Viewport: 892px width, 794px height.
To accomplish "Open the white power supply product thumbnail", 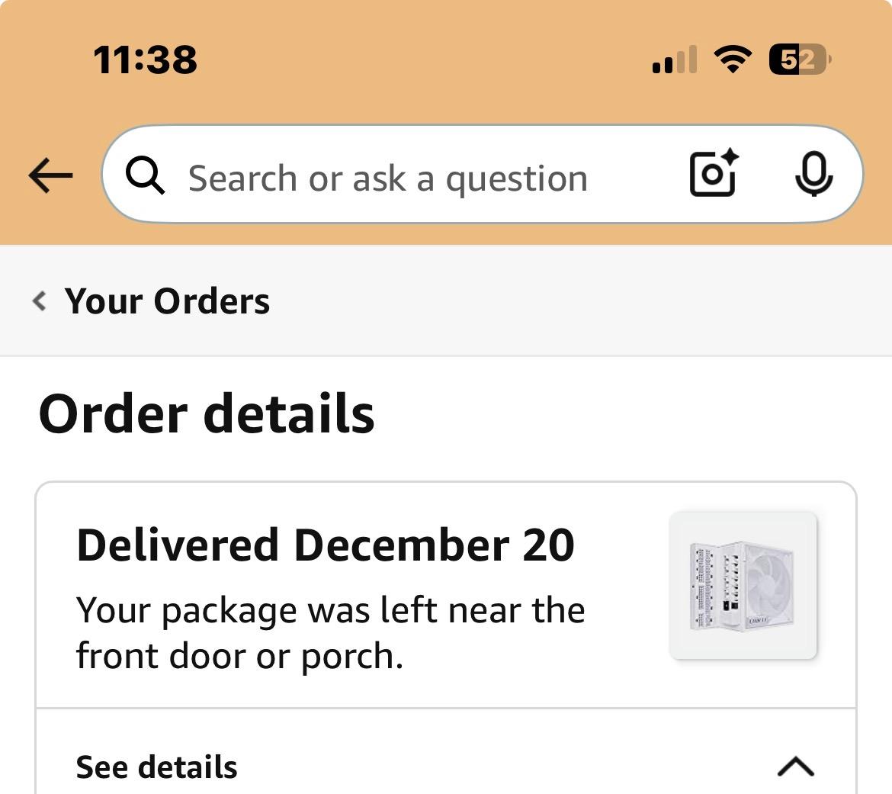I will coord(743,585).
